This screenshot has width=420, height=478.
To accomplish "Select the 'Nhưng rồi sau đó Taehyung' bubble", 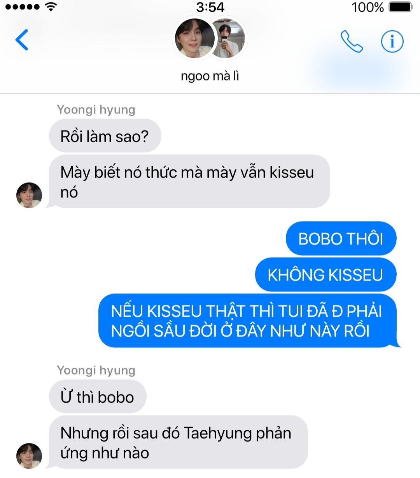I will (178, 442).
